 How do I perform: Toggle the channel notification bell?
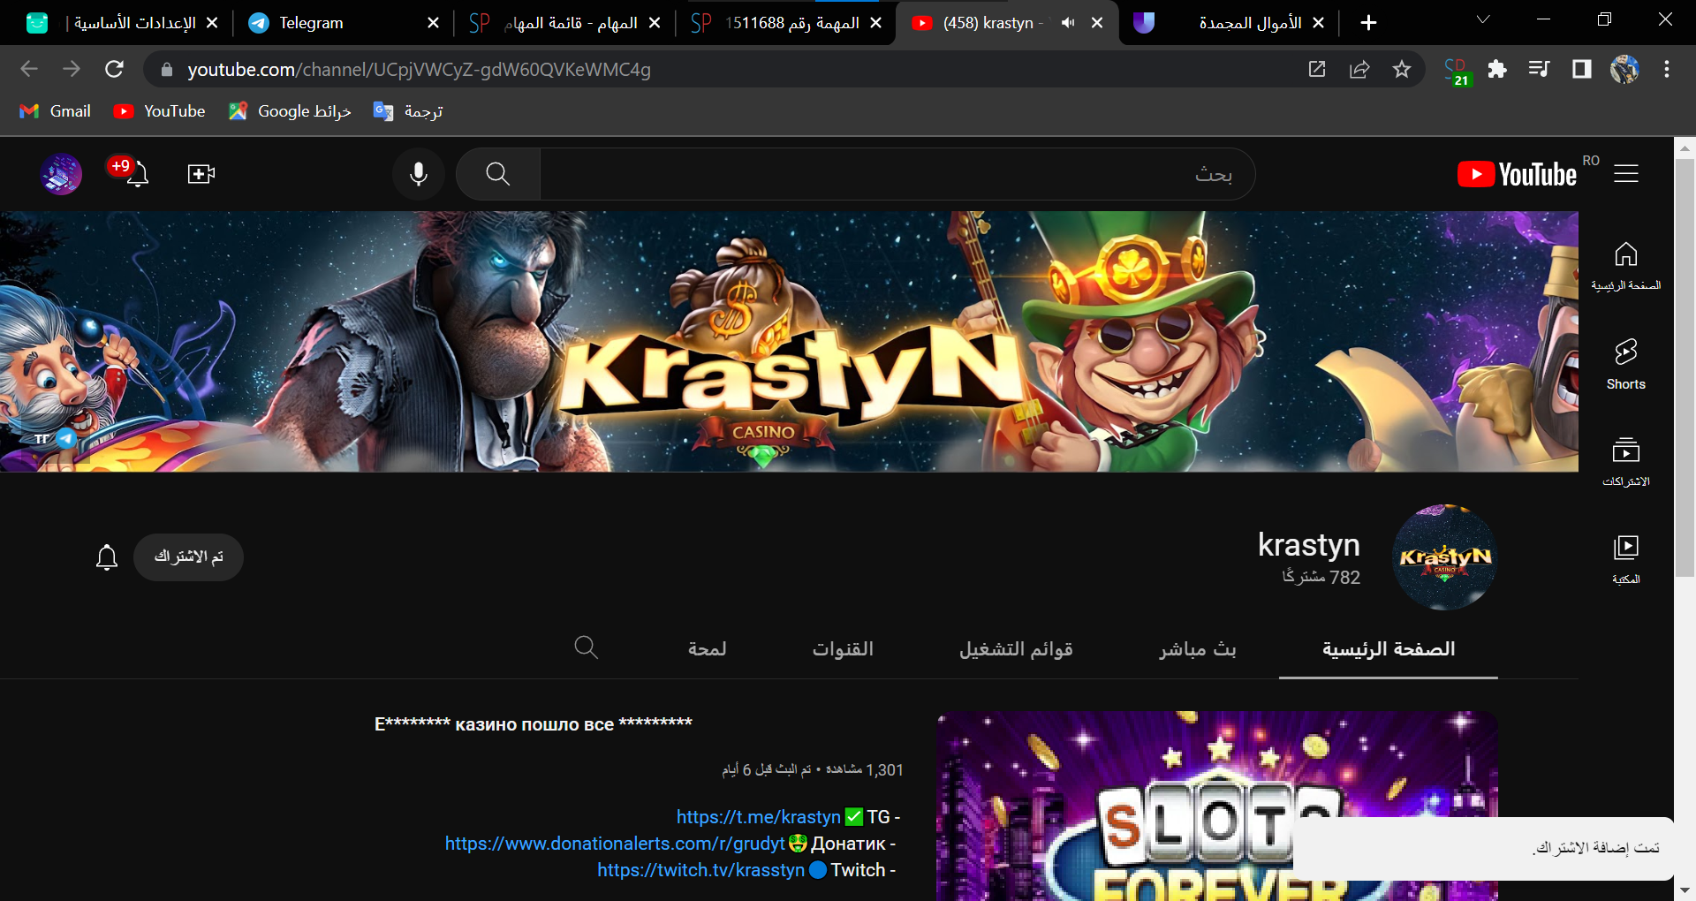point(107,557)
